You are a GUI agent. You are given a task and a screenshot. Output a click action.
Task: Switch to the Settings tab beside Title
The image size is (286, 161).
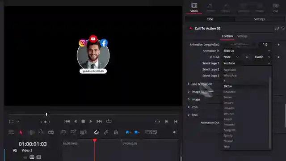[259, 19]
